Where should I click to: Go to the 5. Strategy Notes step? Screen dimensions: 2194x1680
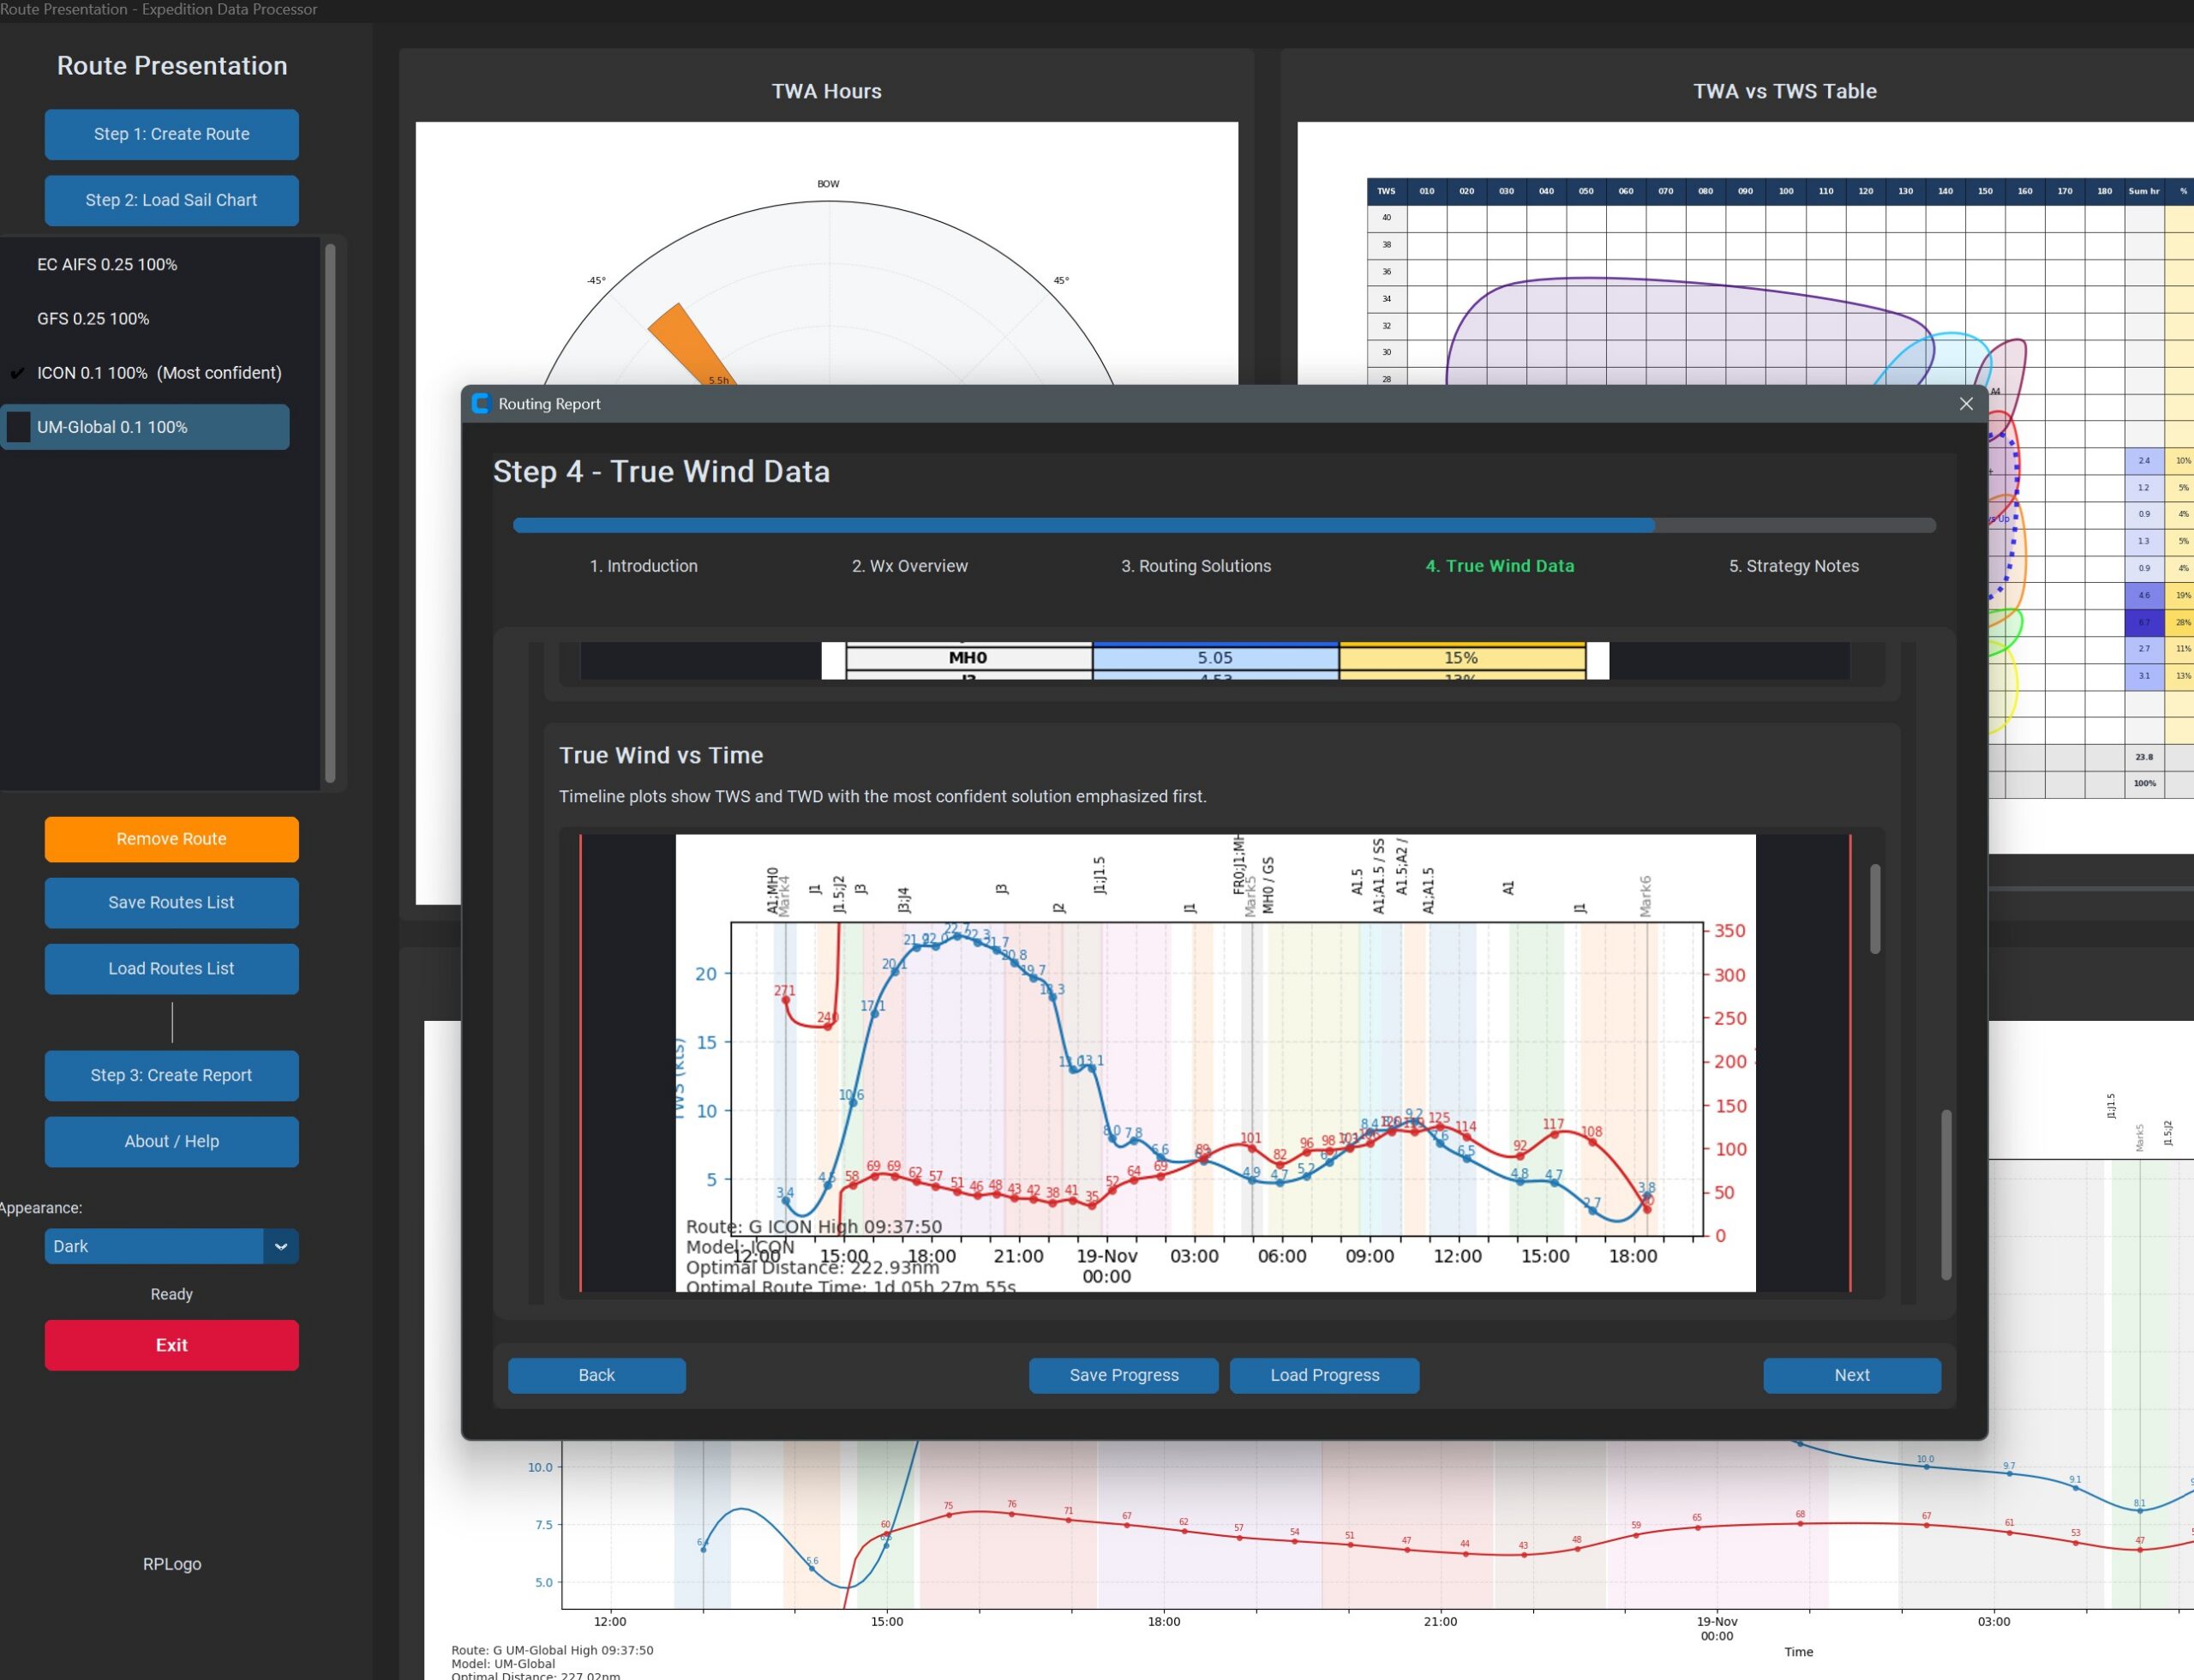[1793, 566]
